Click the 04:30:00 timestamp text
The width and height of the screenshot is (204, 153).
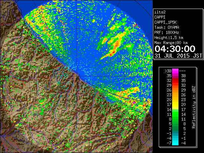coord(175,49)
